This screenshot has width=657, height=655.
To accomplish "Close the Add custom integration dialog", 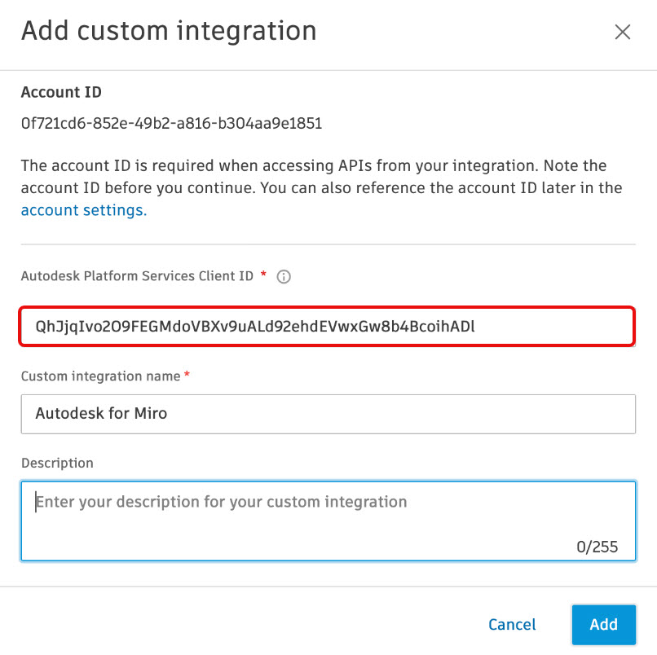I will pos(623,32).
